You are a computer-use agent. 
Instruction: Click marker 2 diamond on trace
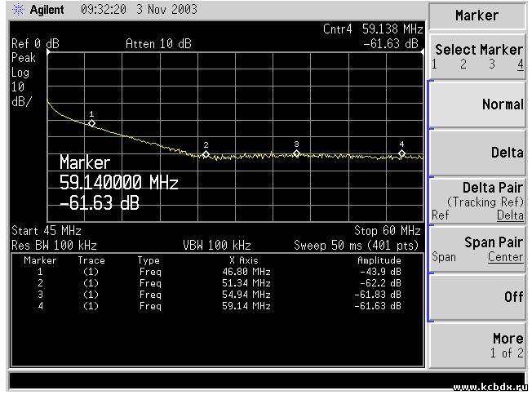click(x=206, y=154)
